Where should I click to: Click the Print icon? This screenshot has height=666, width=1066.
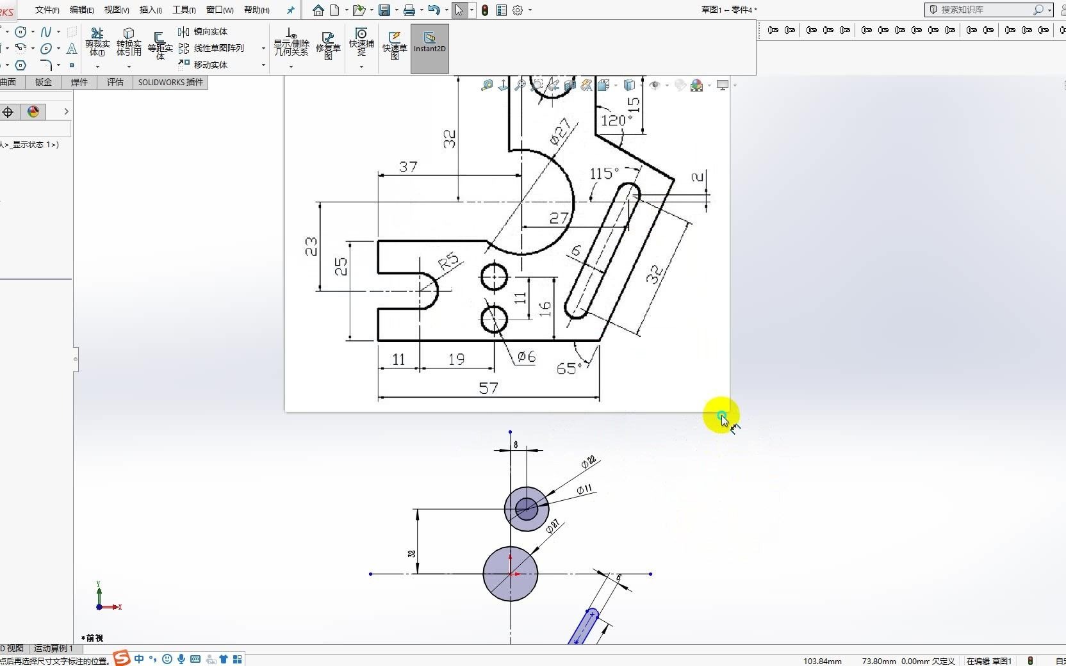click(409, 10)
